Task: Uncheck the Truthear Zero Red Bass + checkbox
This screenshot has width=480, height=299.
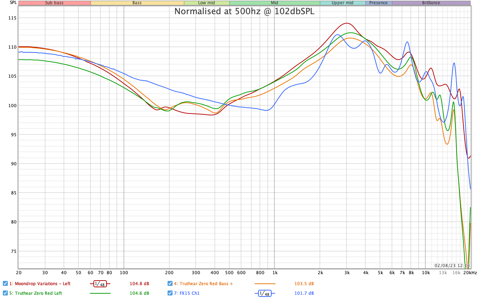Action: [170, 283]
